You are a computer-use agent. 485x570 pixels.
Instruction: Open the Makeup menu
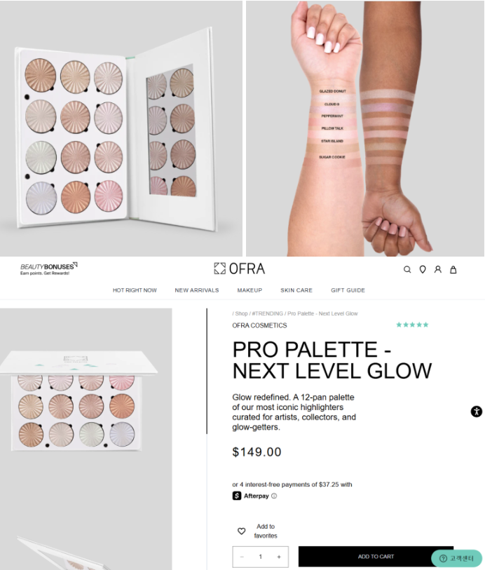[250, 290]
